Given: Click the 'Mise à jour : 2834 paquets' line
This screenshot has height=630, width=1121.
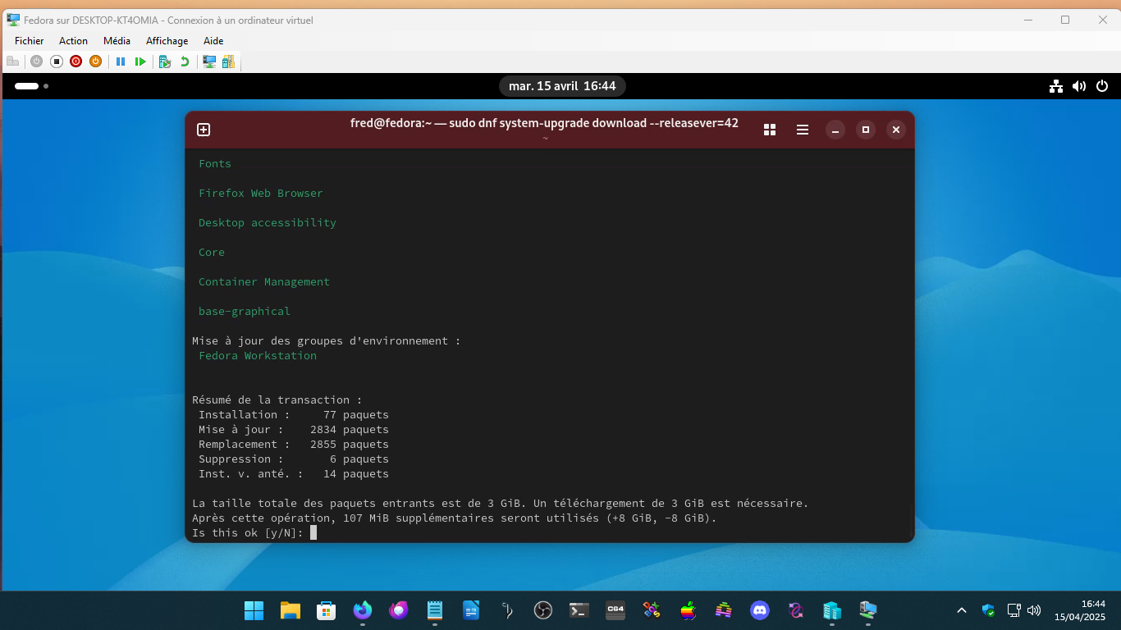Looking at the screenshot, I should click(294, 430).
